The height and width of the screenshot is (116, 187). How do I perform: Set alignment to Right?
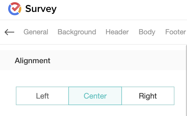pos(148,96)
